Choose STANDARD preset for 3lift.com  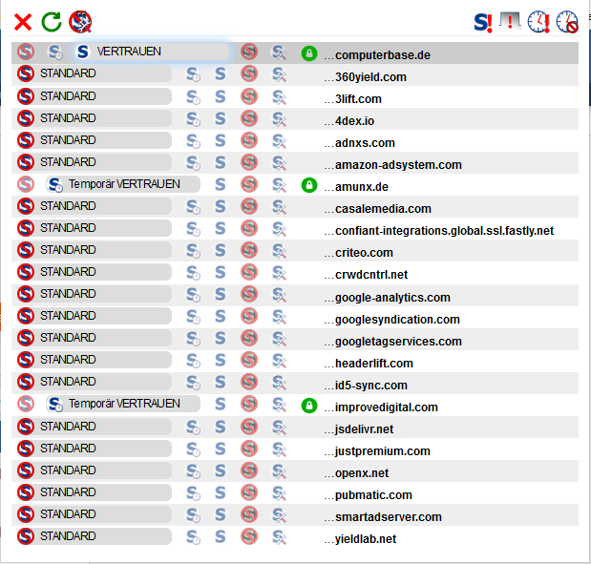95,96
